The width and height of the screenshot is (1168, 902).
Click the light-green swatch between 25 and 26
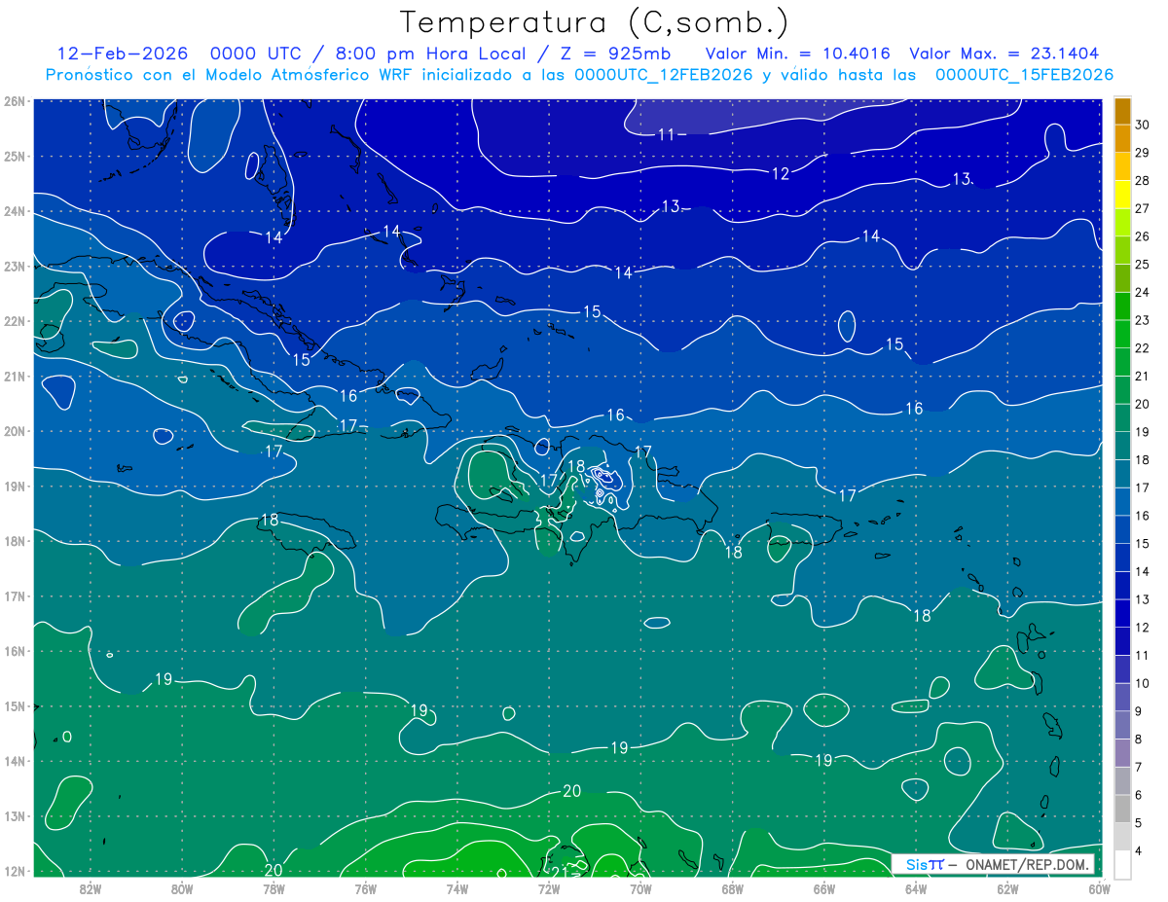point(1122,250)
